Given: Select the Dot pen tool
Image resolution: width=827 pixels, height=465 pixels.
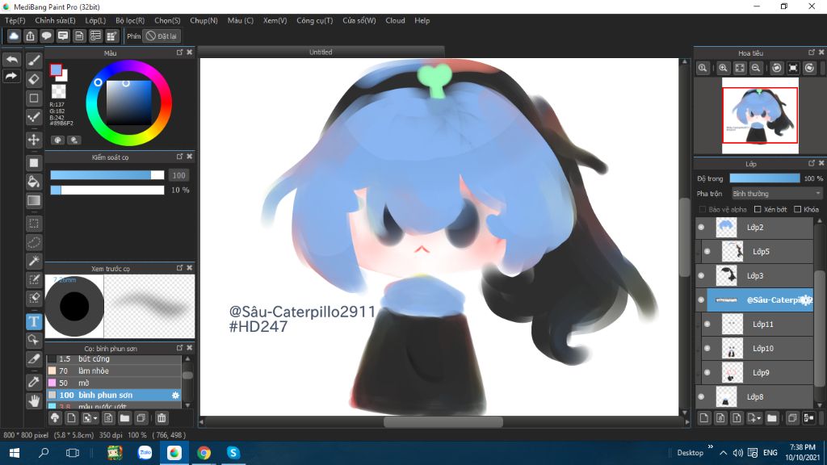Looking at the screenshot, I should click(34, 117).
